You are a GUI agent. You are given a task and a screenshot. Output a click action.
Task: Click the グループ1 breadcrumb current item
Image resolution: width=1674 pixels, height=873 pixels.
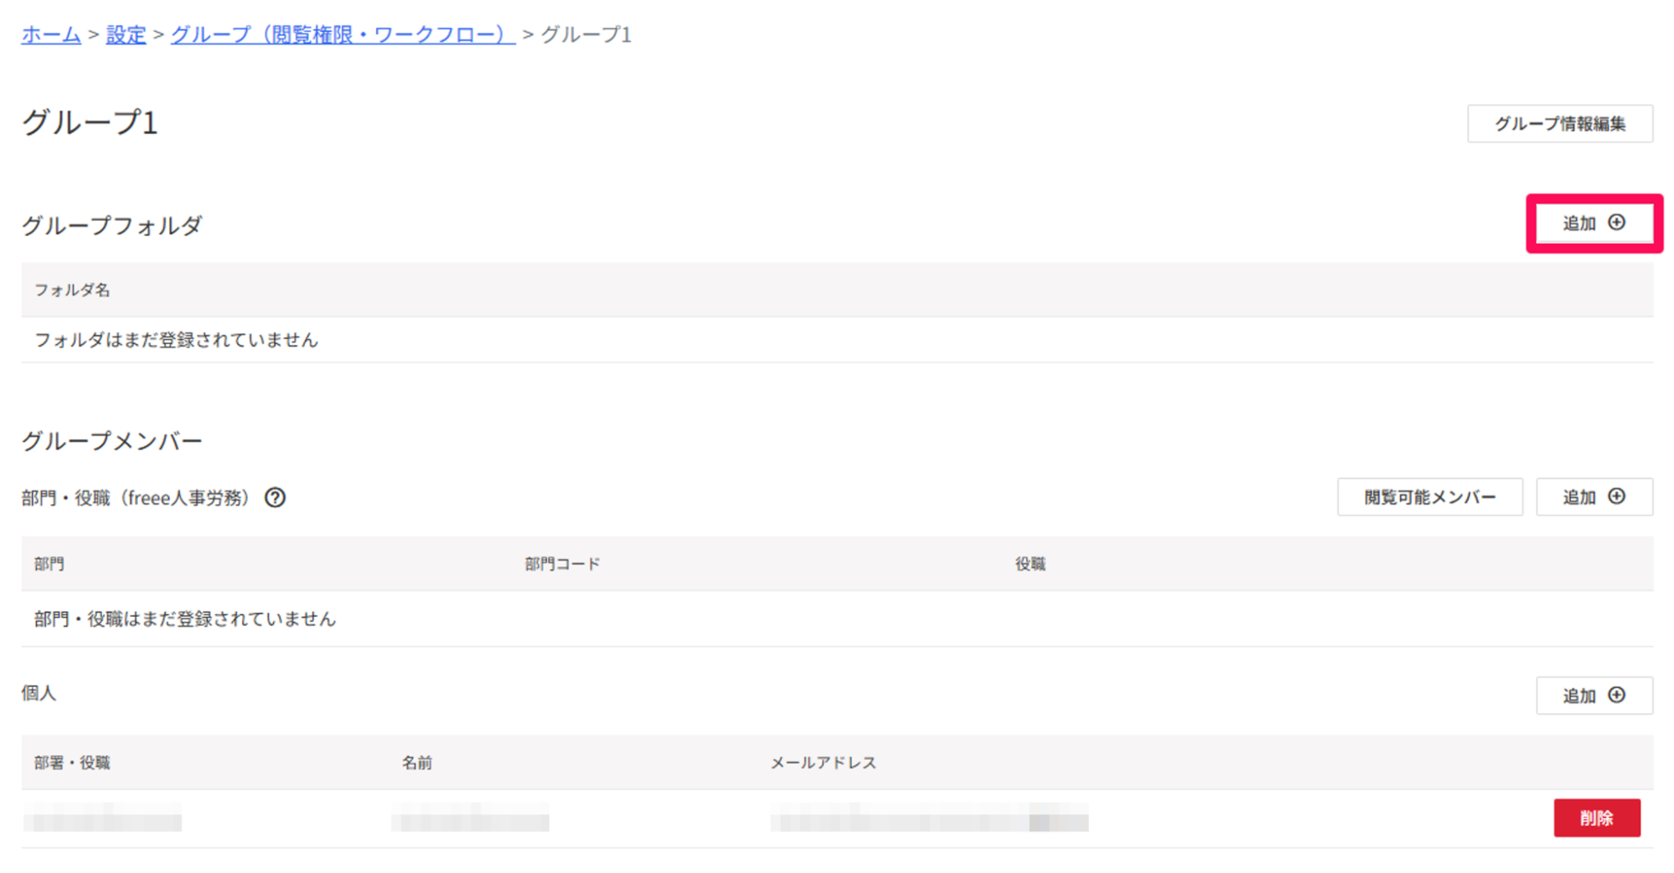tap(586, 34)
